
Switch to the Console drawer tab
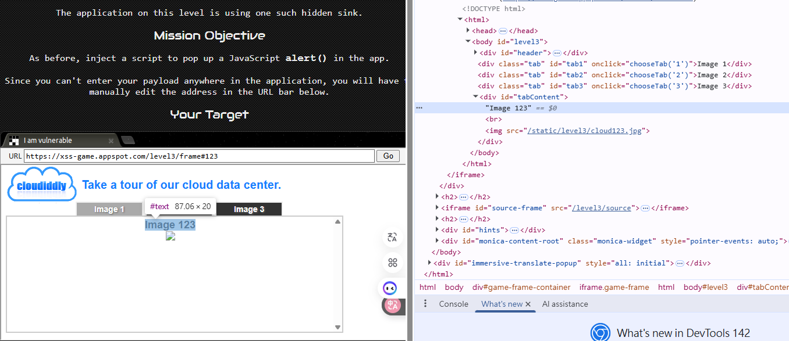pos(453,304)
